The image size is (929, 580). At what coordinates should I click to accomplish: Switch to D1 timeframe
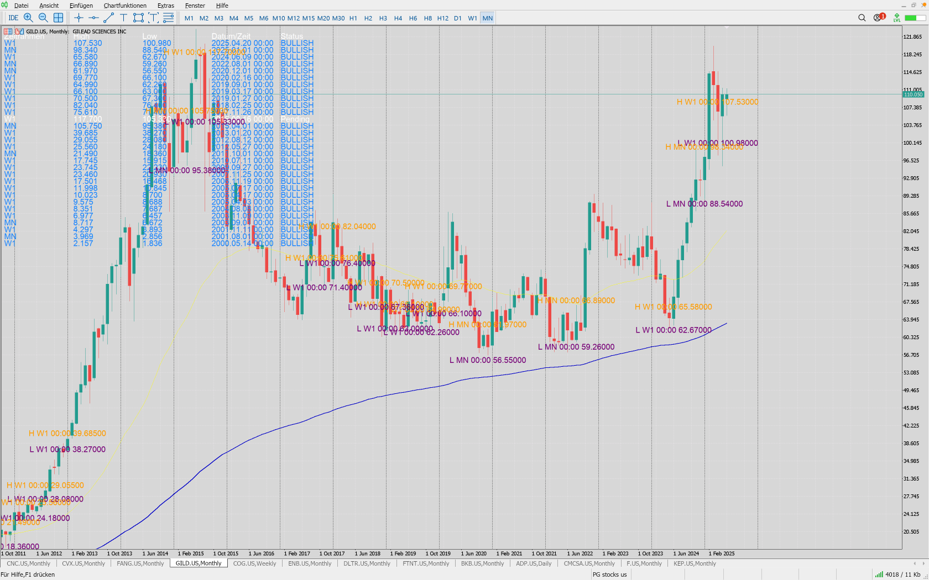pyautogui.click(x=458, y=18)
